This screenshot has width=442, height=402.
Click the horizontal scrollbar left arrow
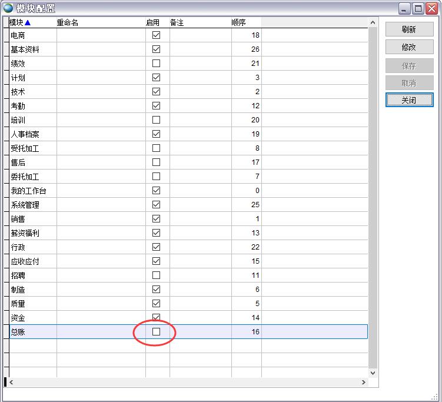pyautogui.click(x=11, y=383)
